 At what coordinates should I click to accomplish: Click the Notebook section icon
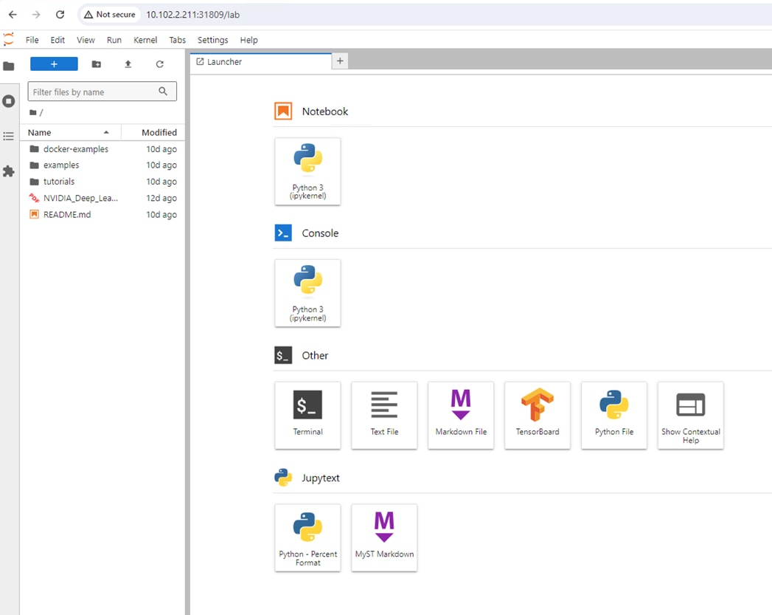click(283, 111)
